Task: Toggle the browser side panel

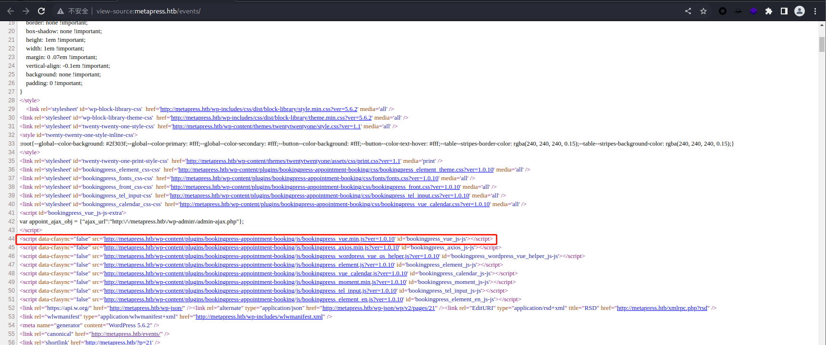Action: (784, 11)
